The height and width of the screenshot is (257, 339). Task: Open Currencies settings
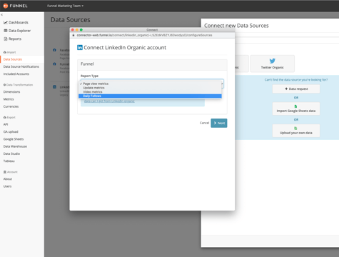point(11,106)
